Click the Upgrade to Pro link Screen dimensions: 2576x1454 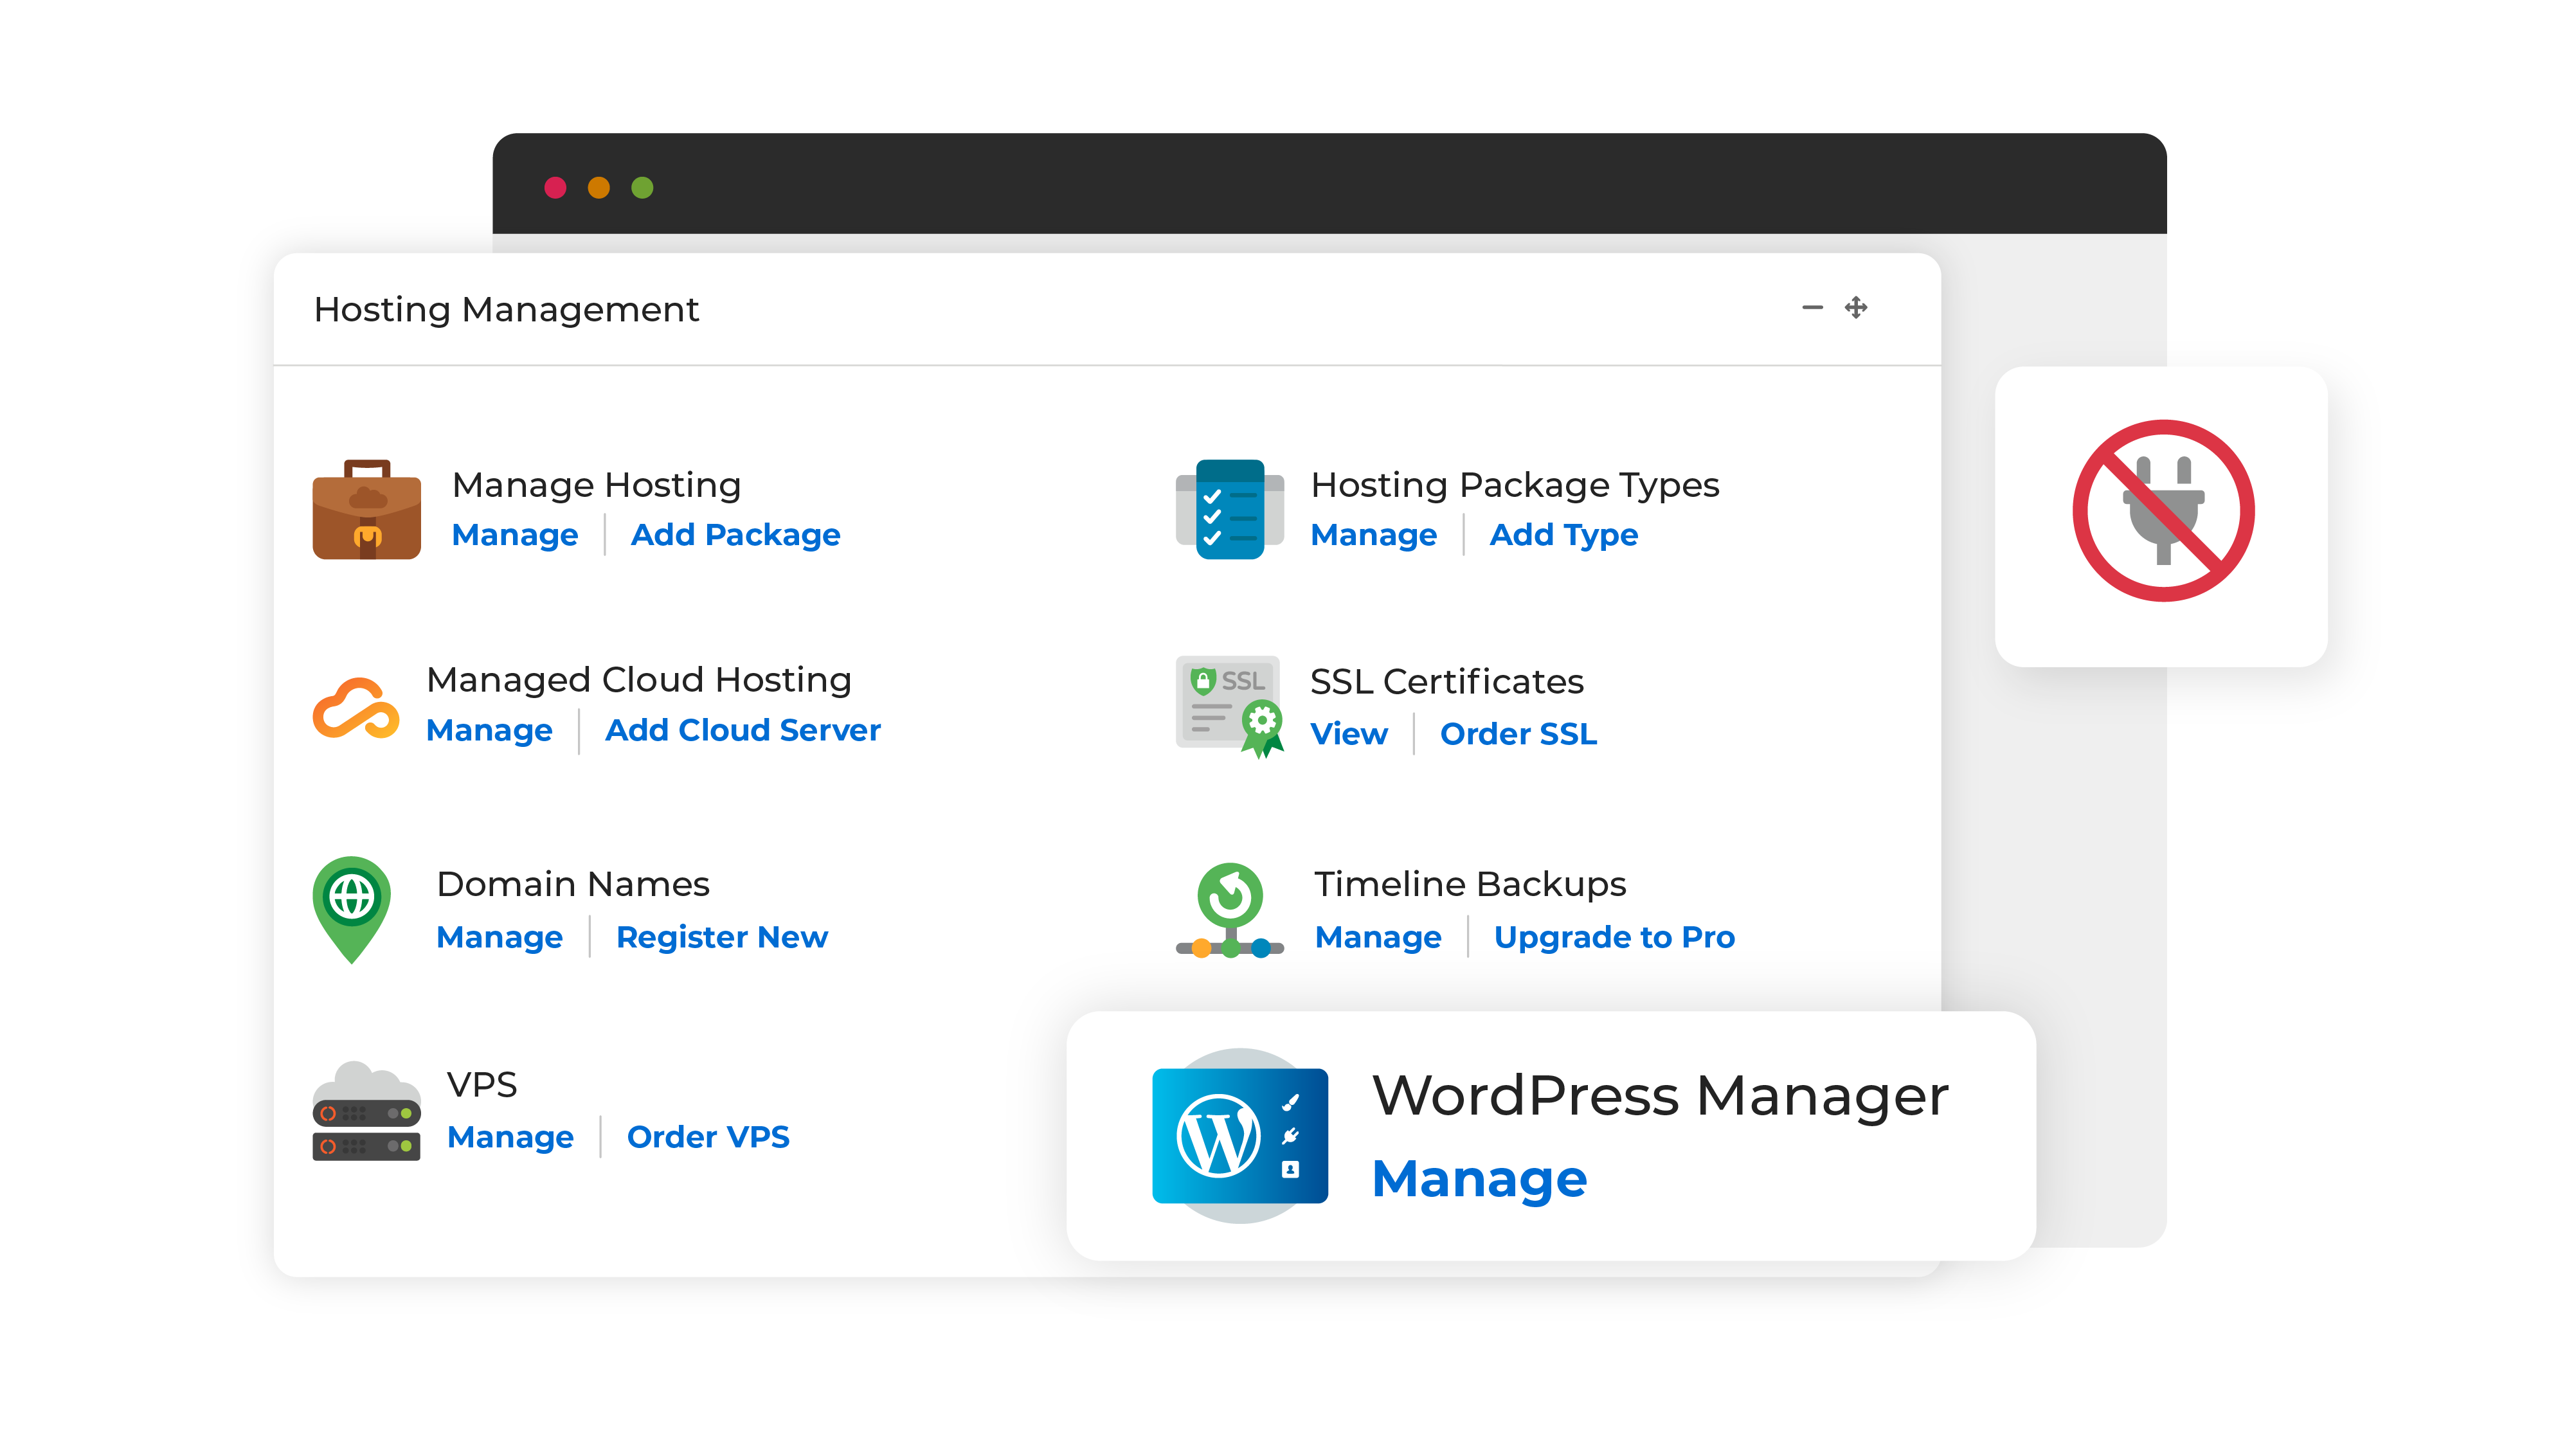click(x=1614, y=937)
